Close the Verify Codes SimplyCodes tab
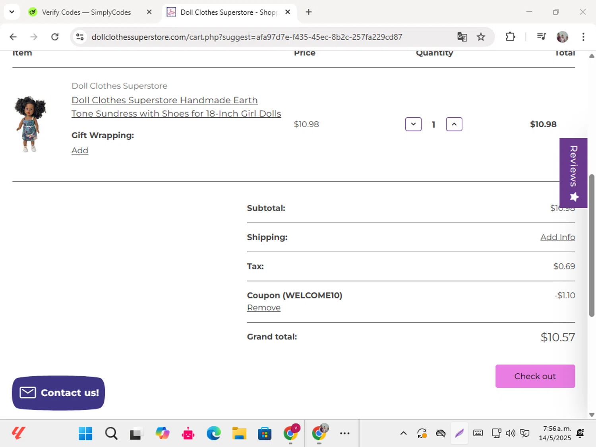 click(149, 12)
